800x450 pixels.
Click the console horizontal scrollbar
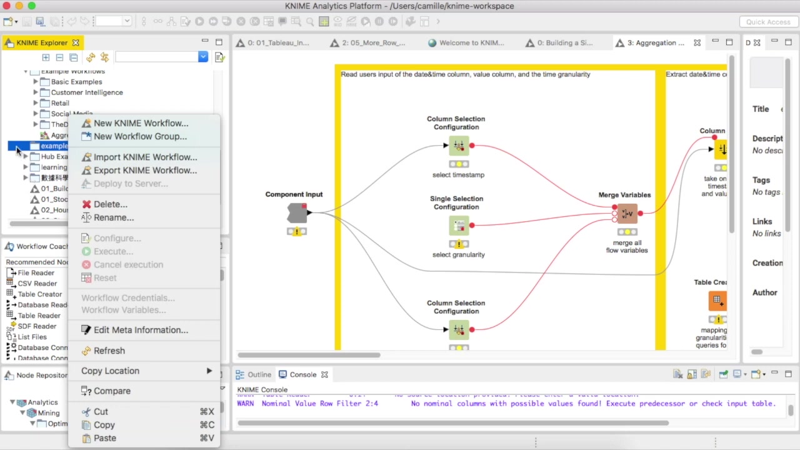[x=453, y=423]
